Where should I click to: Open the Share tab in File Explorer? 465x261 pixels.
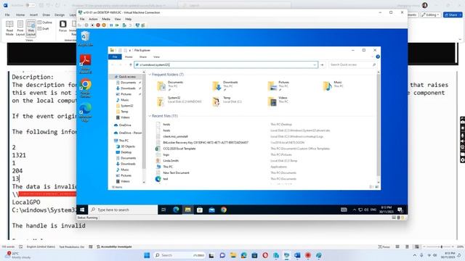[143, 57]
